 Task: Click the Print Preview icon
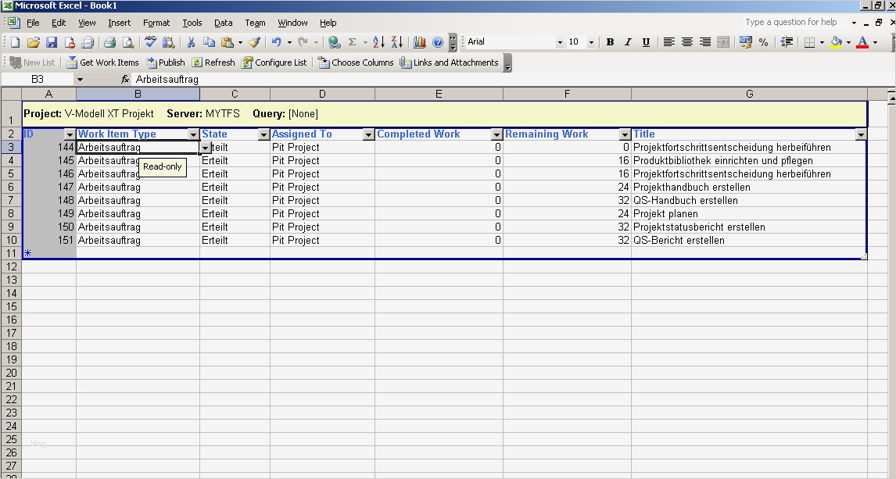127,42
